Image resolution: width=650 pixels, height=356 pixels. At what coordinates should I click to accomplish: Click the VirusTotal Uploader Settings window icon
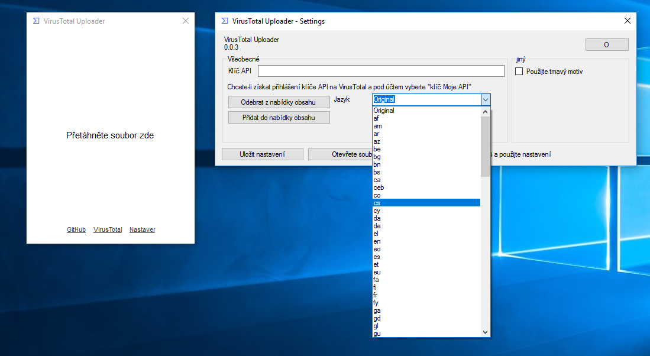tap(225, 21)
